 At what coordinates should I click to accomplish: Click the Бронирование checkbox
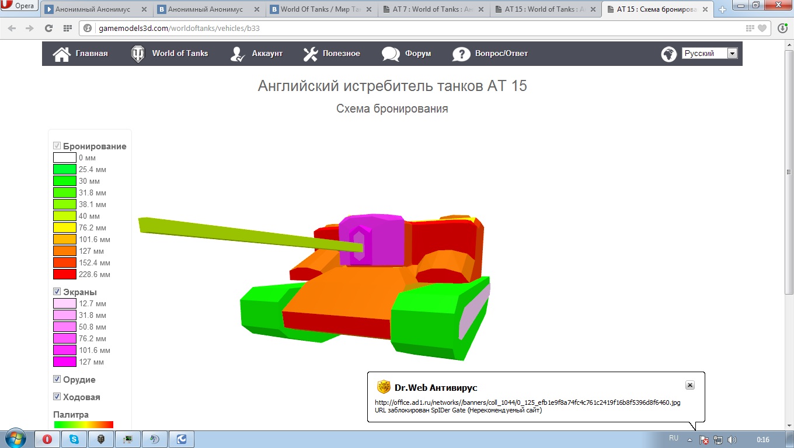57,146
